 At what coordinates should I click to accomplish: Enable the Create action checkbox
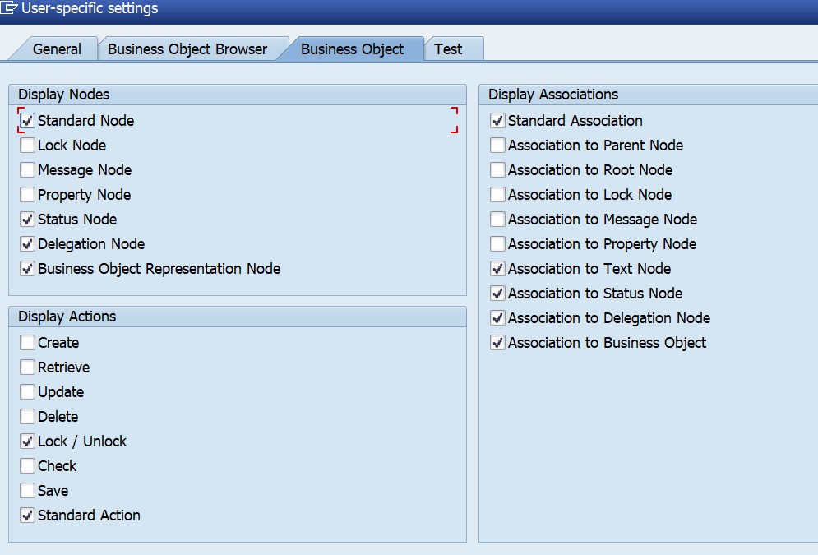27,342
